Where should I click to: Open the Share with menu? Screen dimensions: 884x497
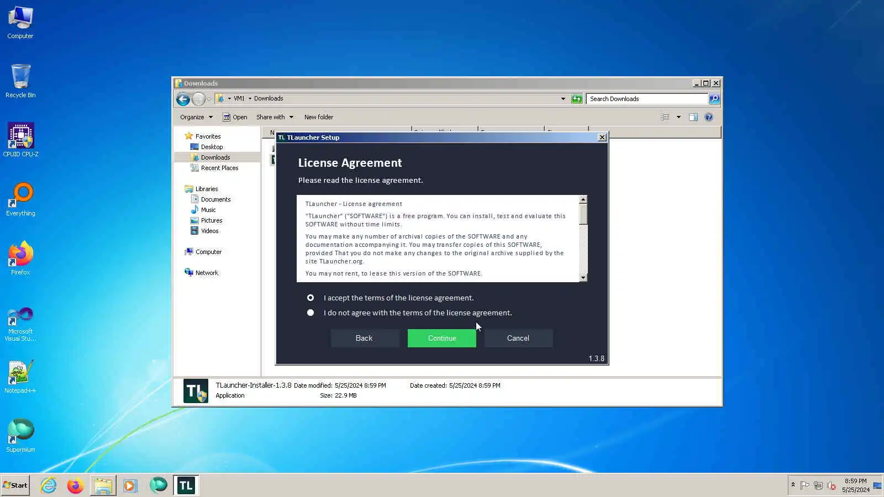click(275, 117)
